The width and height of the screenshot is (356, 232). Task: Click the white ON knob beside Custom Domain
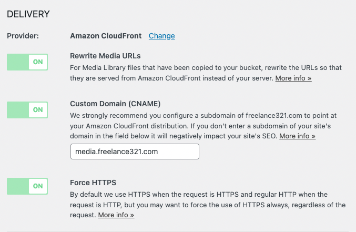(38, 110)
